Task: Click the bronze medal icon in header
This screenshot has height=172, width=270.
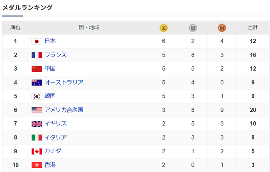Action: coord(222,28)
